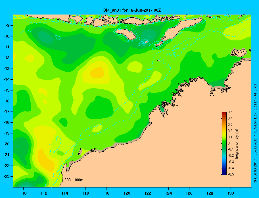Click the latitude axis label '-16'
Image resolution: width=259 pixels, height=198 pixels.
[7, 101]
